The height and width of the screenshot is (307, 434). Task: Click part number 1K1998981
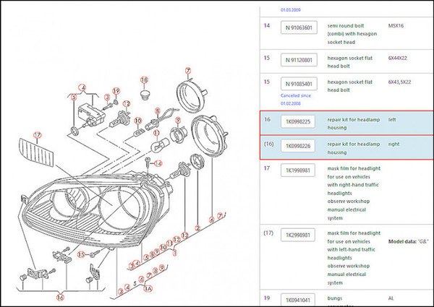click(299, 172)
